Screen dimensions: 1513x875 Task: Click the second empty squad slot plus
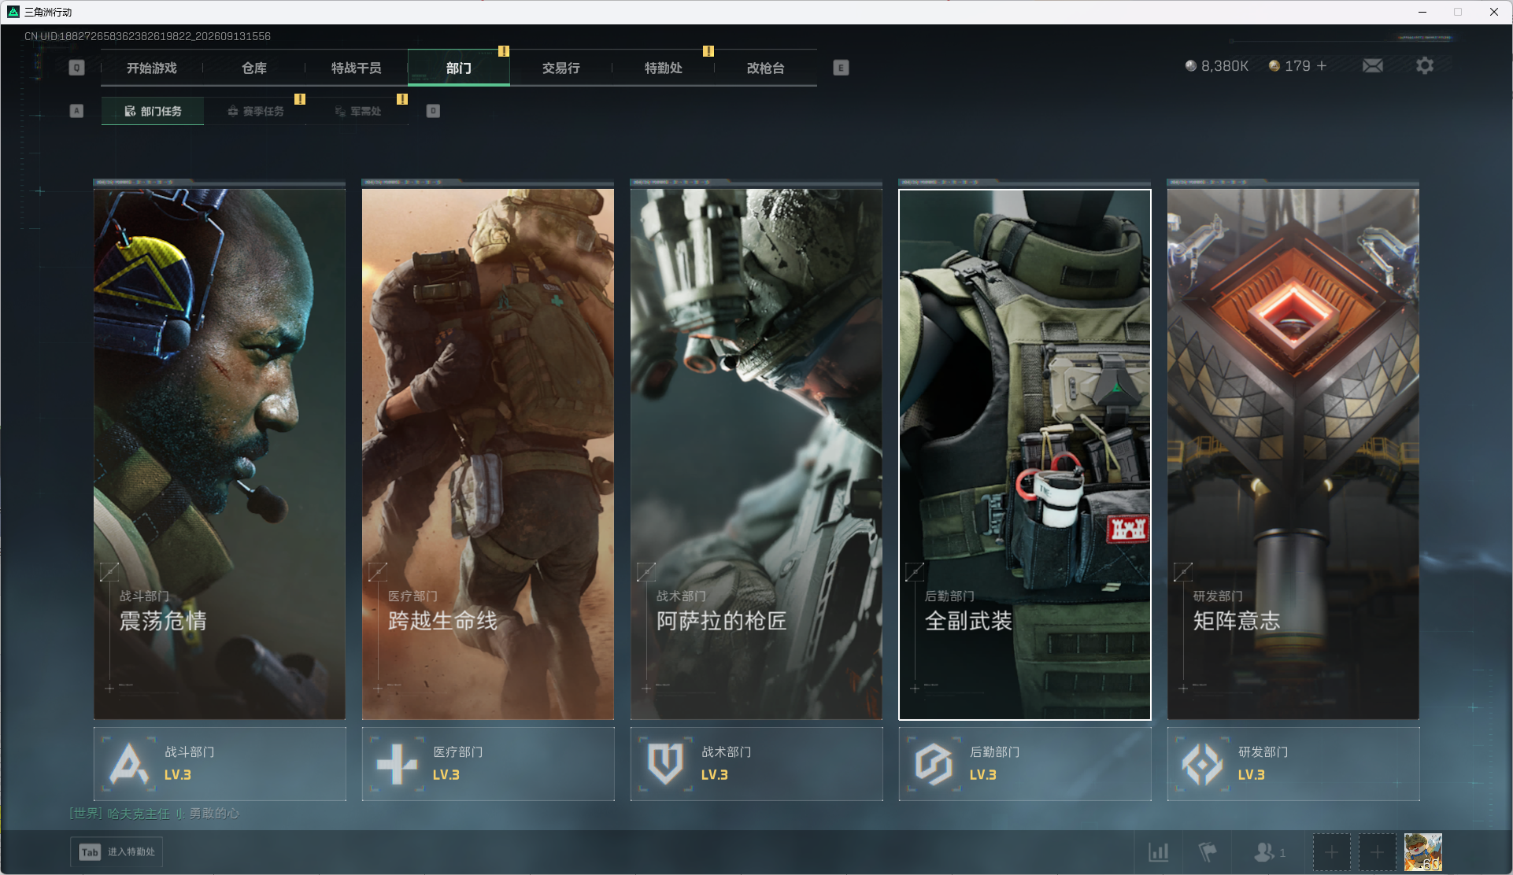[x=1377, y=852]
